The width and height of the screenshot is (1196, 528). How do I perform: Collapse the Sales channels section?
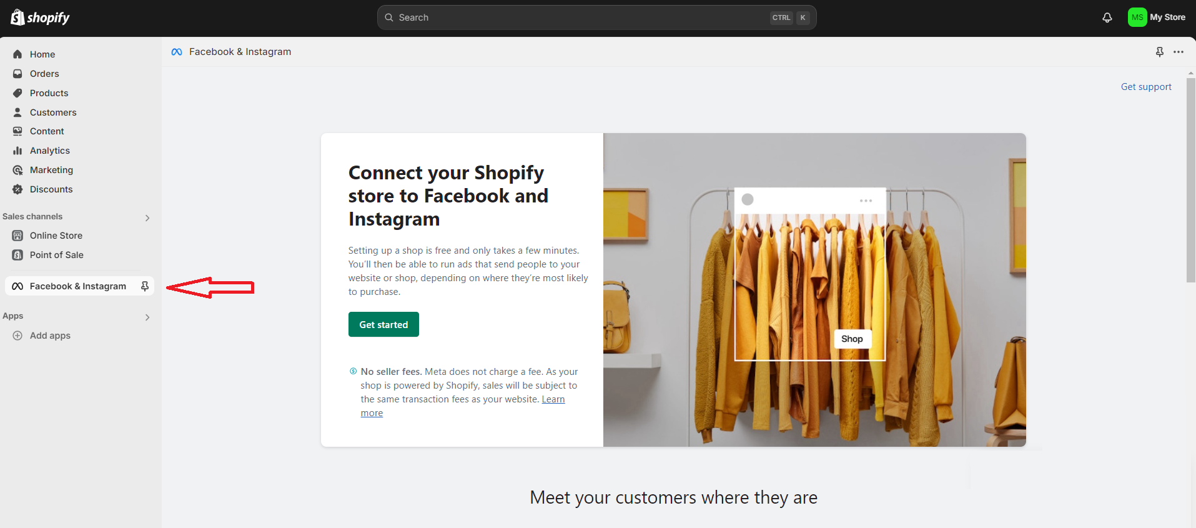pos(147,217)
